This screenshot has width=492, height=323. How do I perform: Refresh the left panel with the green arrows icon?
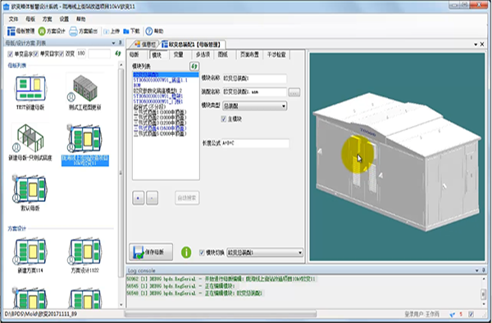point(117,53)
